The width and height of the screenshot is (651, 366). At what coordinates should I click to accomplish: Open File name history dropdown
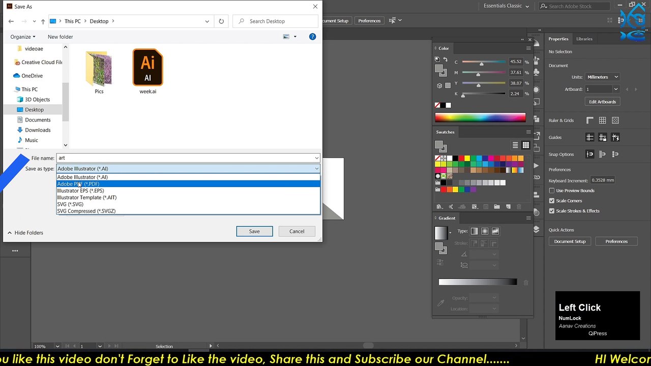[x=316, y=158]
